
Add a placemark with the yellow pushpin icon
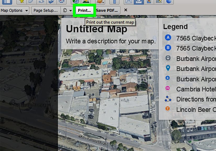click(x=21, y=2)
